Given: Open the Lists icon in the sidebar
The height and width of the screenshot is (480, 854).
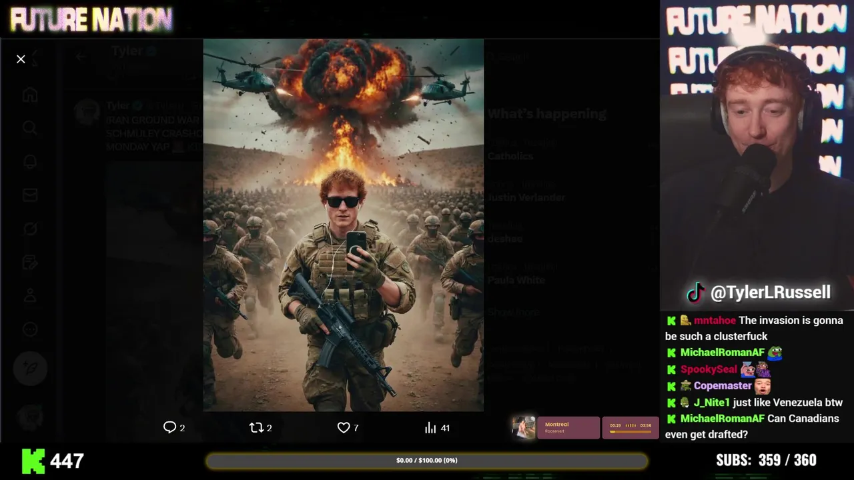Looking at the screenshot, I should [x=30, y=262].
